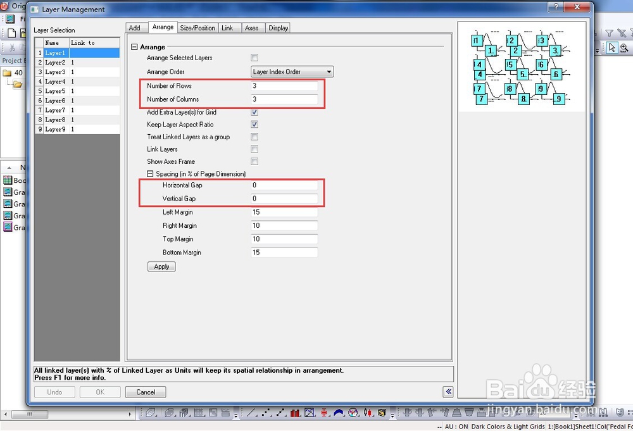Click the Left Margin input field

284,212
